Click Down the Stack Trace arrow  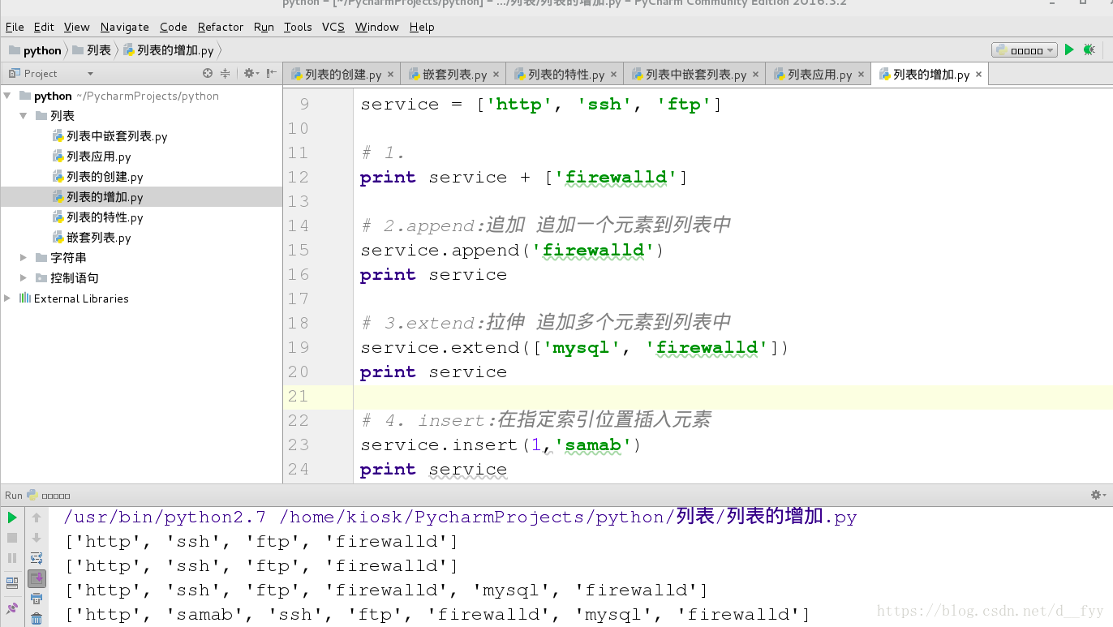pyautogui.click(x=37, y=538)
